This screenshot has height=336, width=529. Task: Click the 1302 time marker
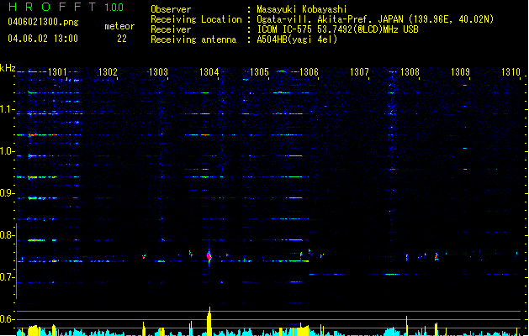pos(108,72)
